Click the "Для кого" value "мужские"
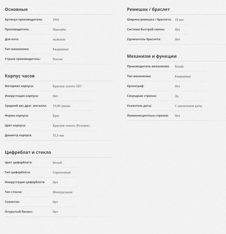The image size is (226, 234). (x=59, y=39)
